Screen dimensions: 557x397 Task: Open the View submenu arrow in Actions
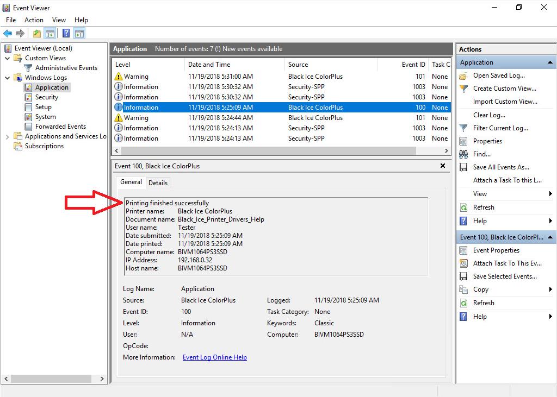(550, 194)
